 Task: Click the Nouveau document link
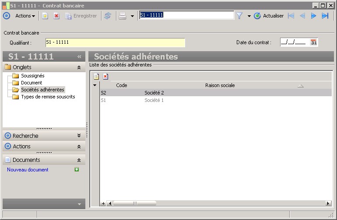[28, 170]
